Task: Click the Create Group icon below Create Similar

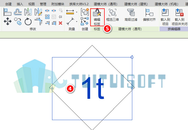Action: [85, 21]
